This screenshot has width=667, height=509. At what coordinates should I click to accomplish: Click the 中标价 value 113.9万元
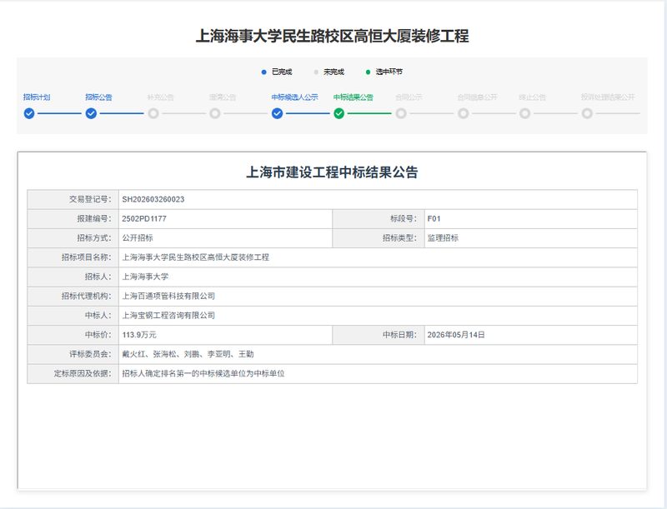click(139, 335)
